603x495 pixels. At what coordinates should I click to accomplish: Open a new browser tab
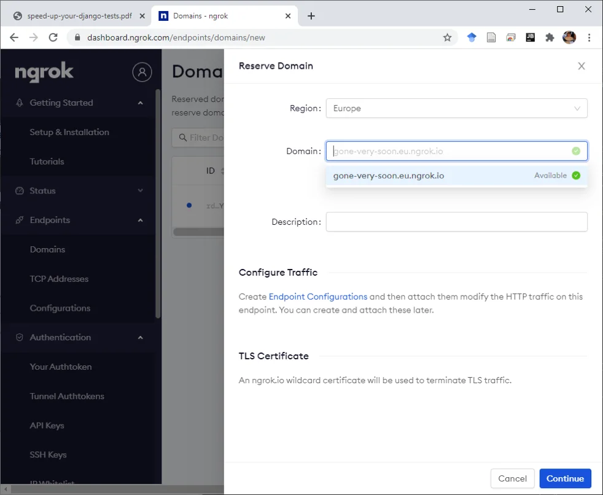[x=311, y=16]
